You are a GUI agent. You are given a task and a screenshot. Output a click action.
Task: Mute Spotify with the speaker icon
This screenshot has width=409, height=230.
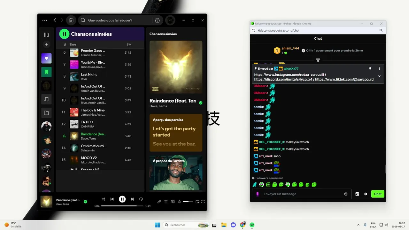180,202
